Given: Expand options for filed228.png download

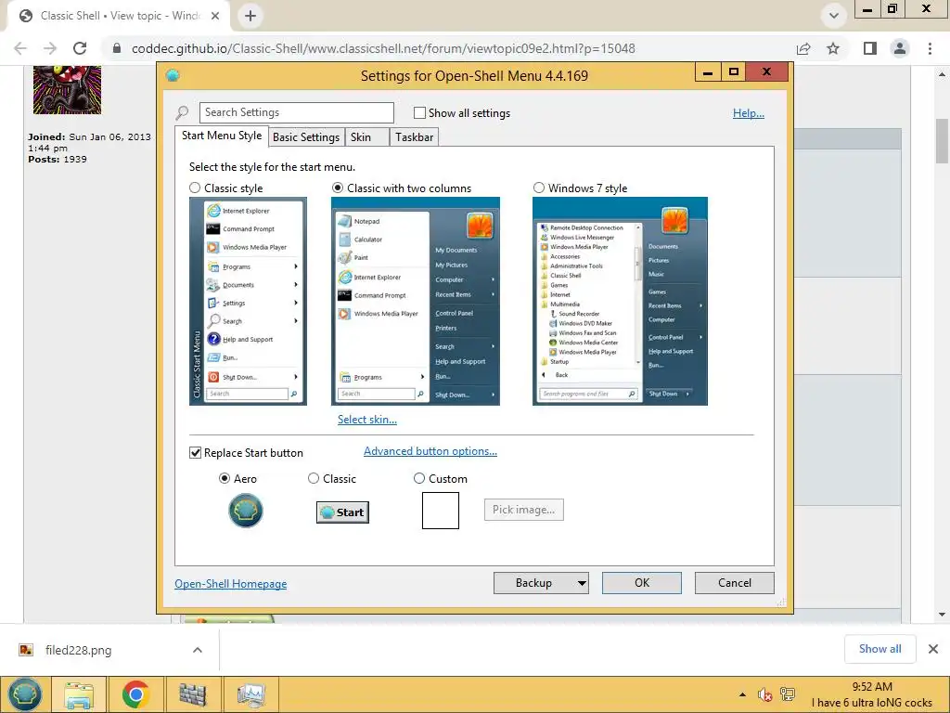Looking at the screenshot, I should pos(198,650).
